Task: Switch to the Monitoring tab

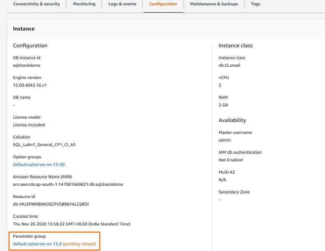Action: pos(84,4)
